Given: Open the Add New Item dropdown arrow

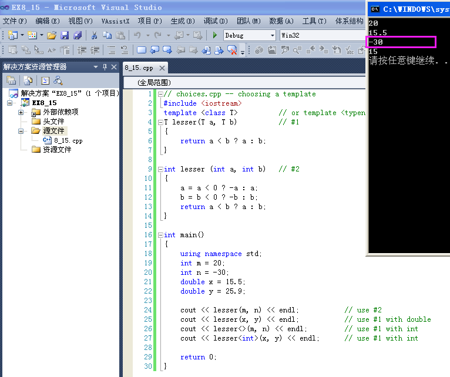Looking at the screenshot, I should coord(42,35).
